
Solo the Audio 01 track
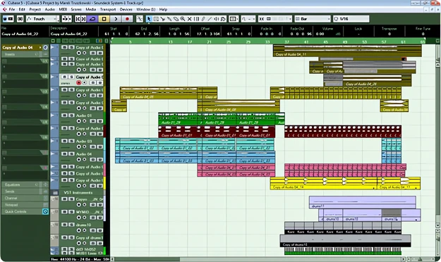point(71,116)
